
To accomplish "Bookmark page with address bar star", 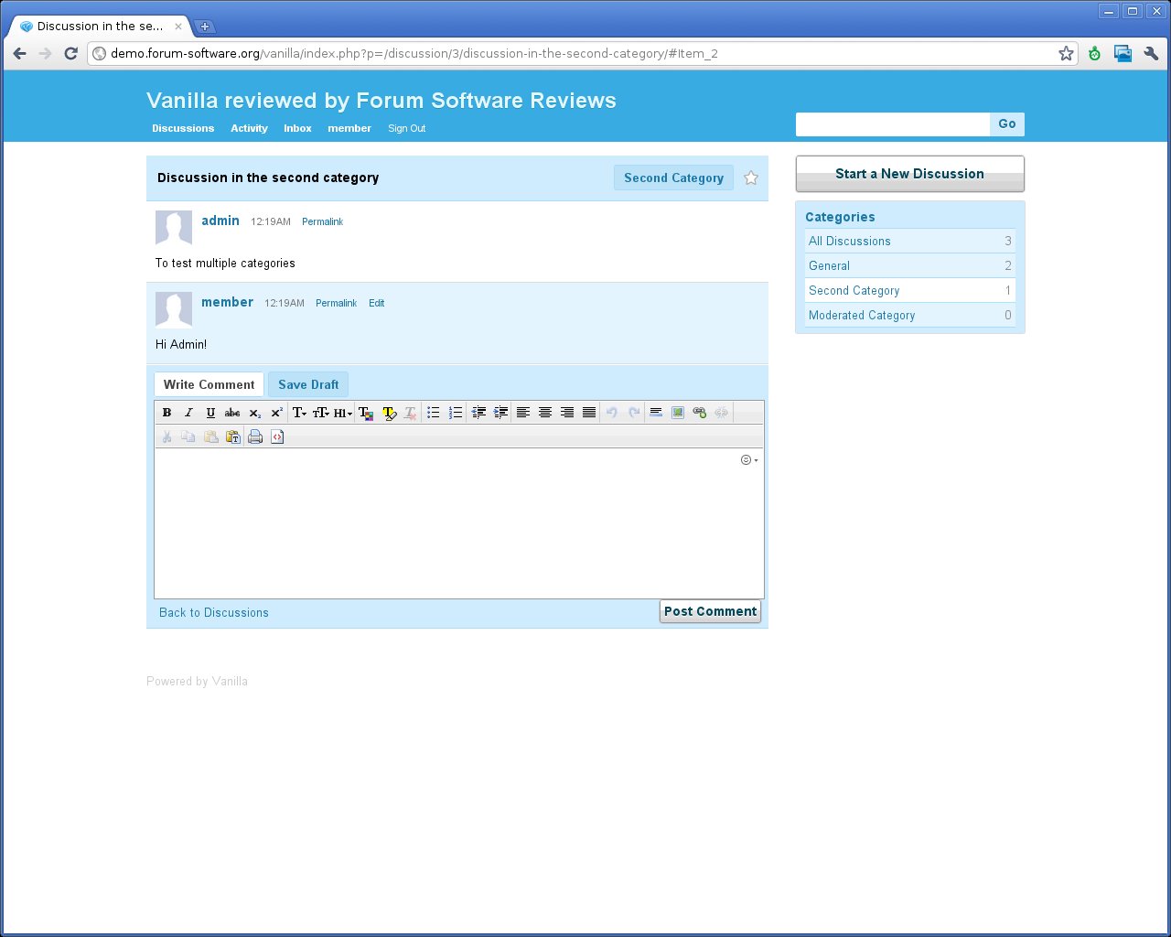I will point(1066,53).
